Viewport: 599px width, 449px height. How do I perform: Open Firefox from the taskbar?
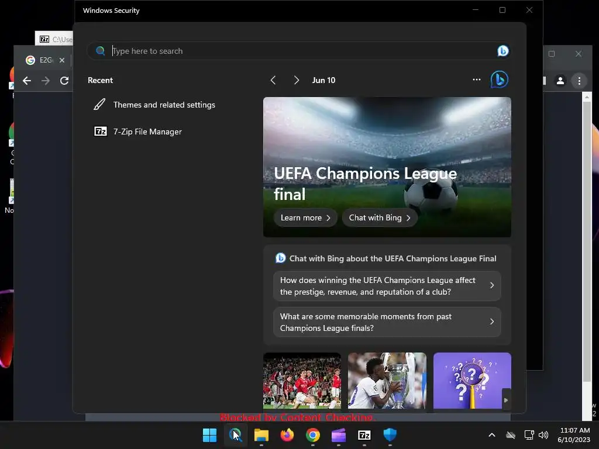(287, 435)
